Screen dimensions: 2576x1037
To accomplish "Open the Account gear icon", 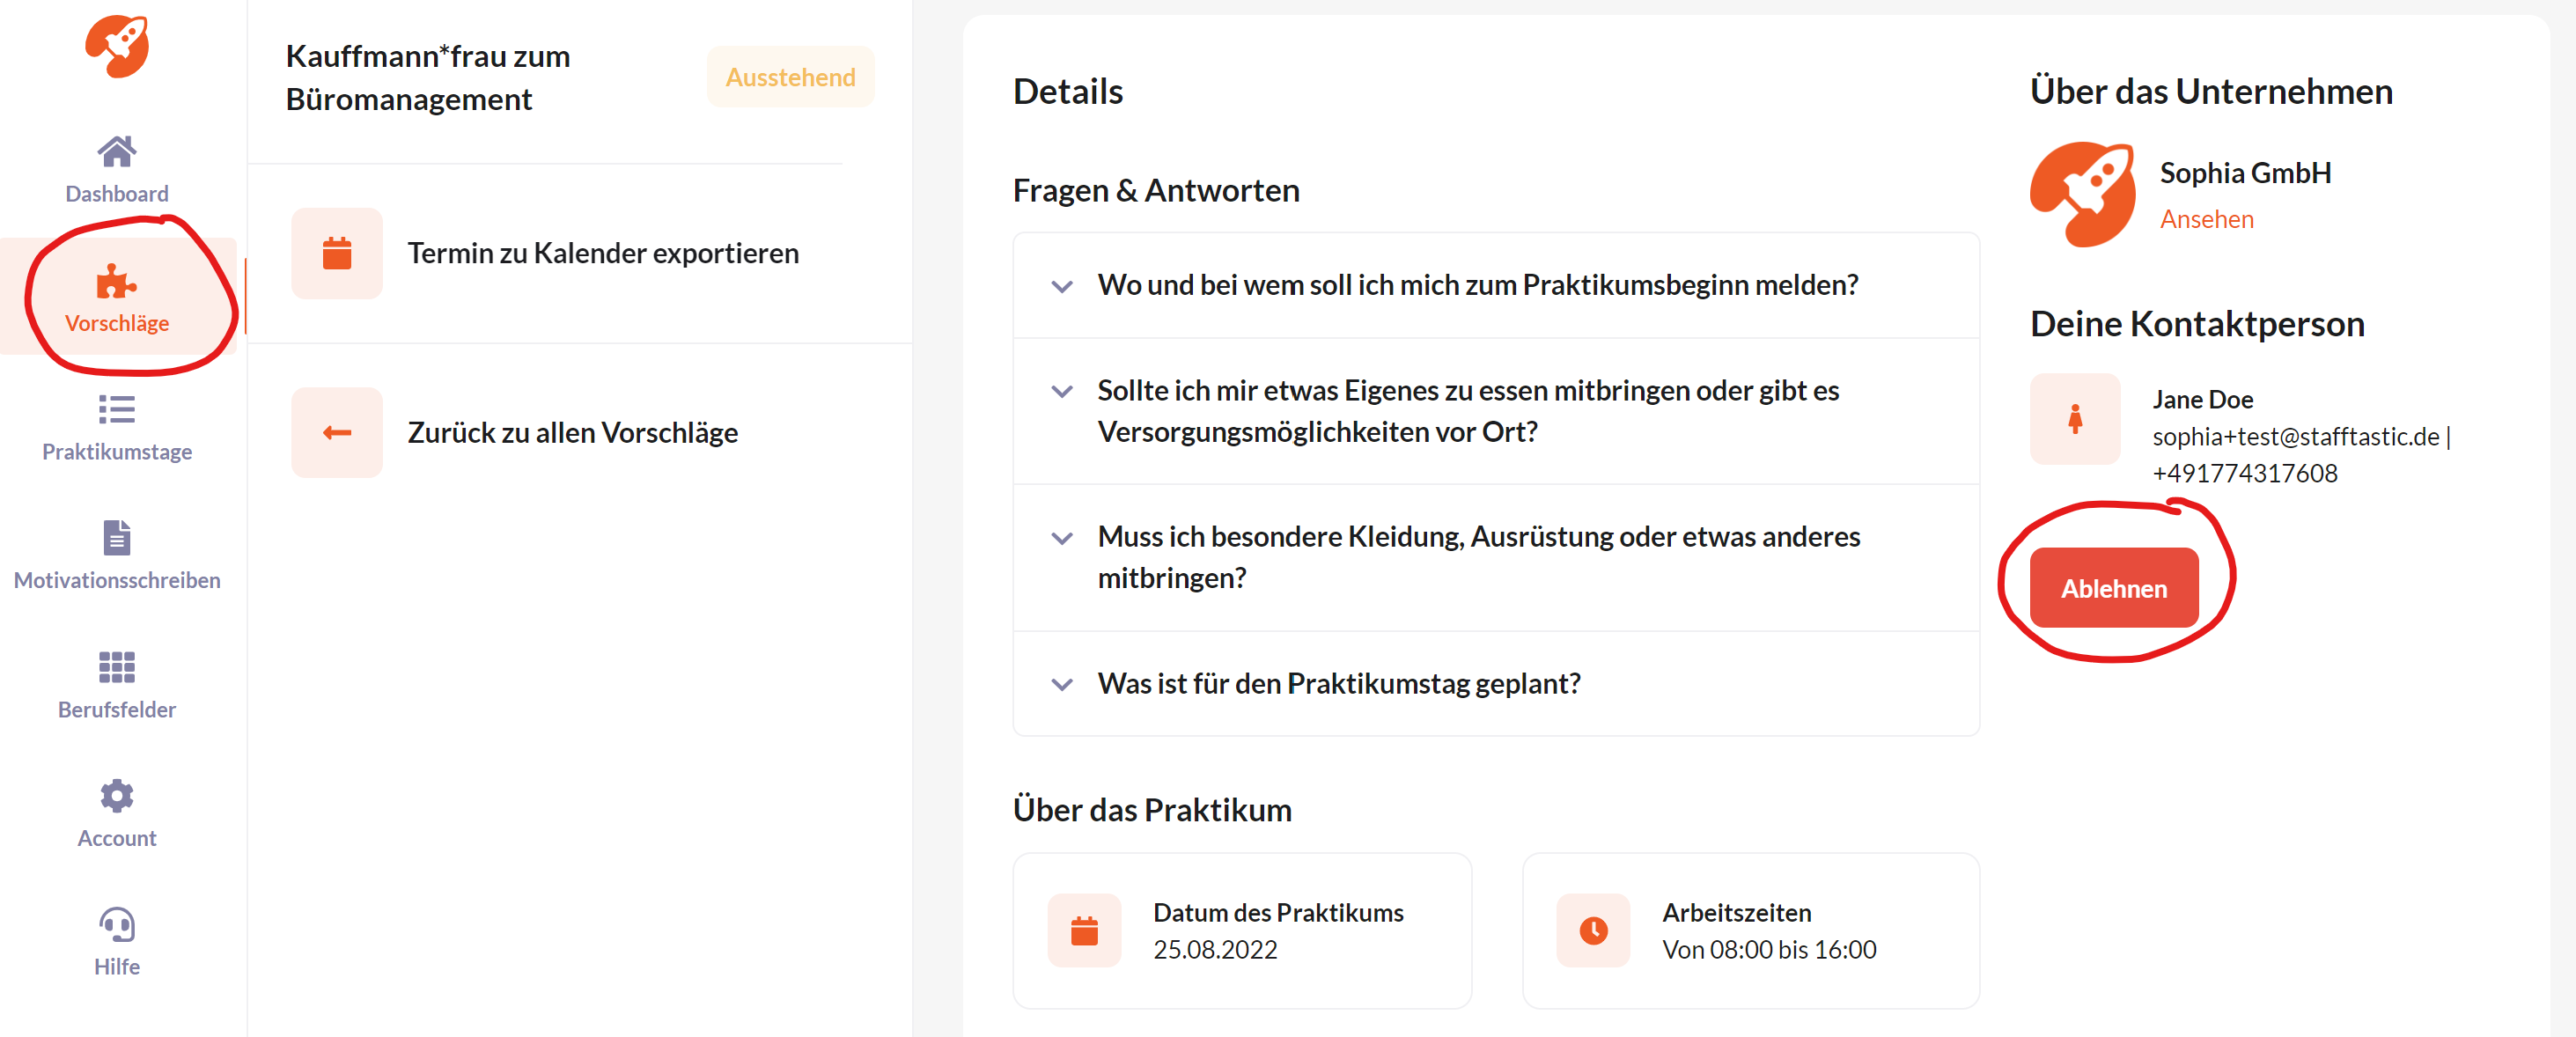I will pos(117,796).
